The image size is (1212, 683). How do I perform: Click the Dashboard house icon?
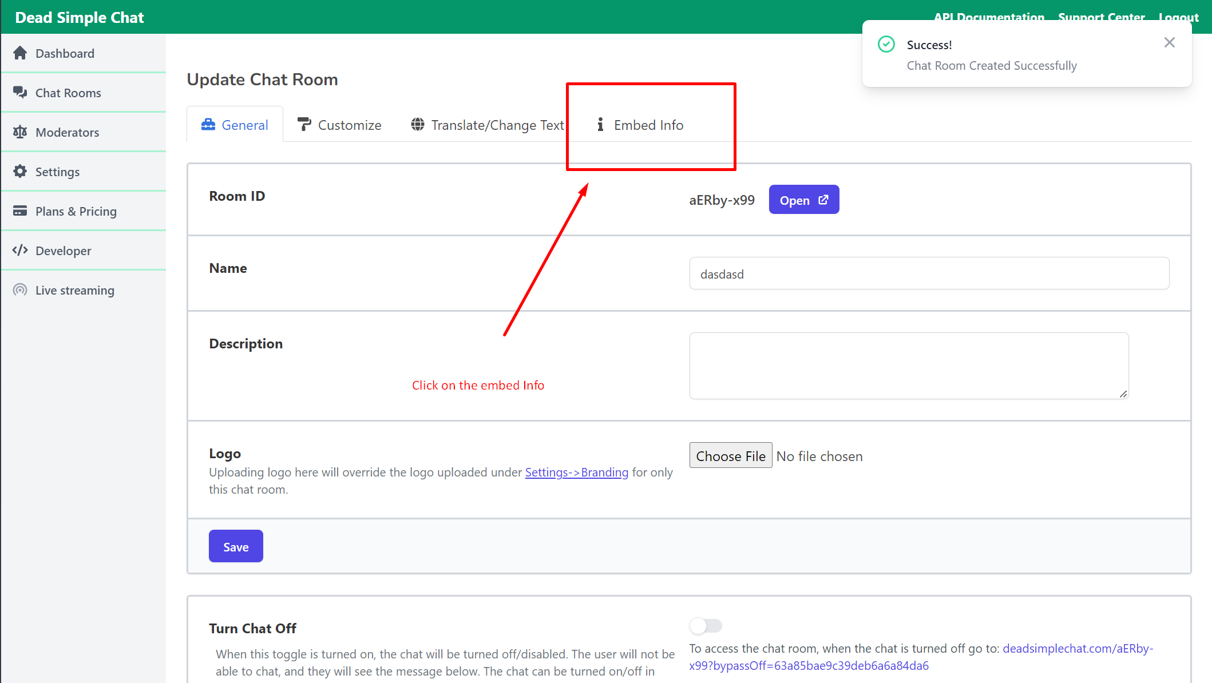pos(21,53)
